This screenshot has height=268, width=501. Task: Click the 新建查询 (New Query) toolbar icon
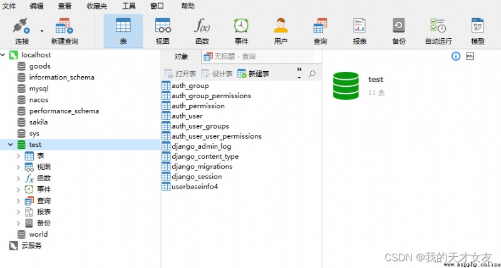[65, 31]
